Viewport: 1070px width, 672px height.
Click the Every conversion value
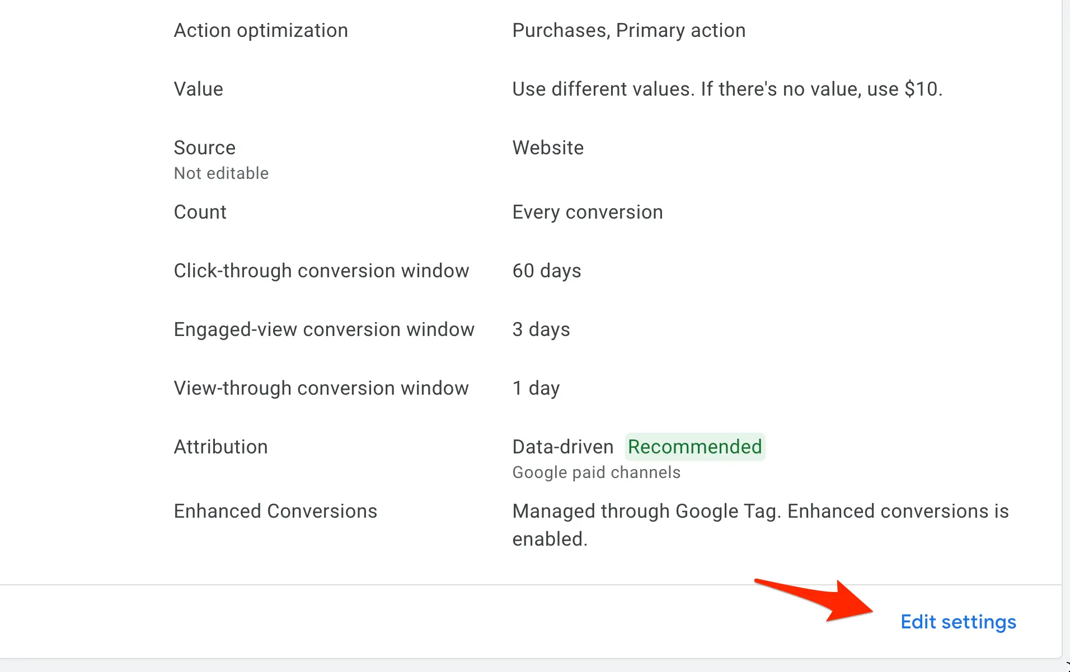click(587, 212)
